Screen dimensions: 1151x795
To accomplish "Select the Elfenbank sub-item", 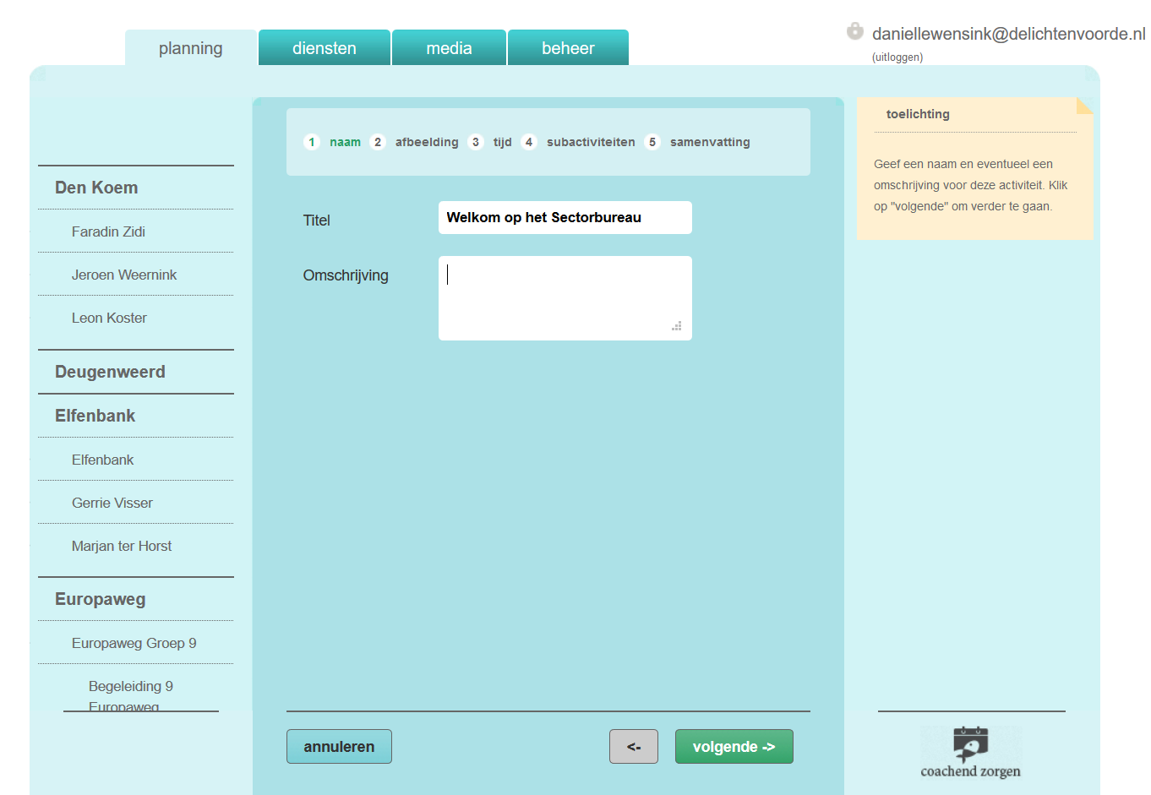I will (x=102, y=460).
